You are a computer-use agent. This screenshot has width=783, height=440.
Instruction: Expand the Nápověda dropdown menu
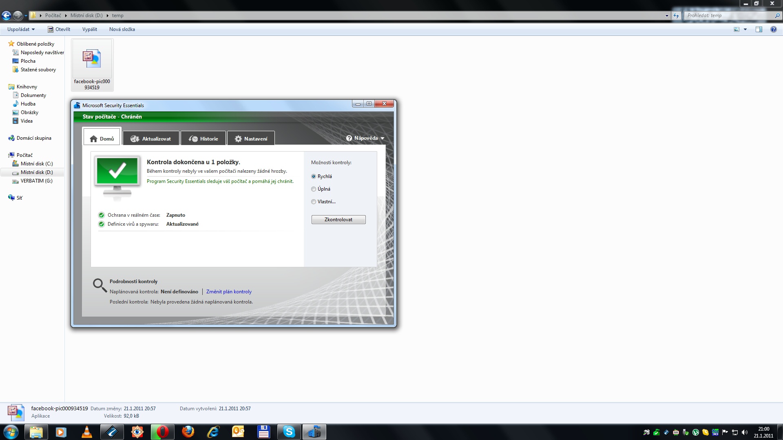click(365, 138)
